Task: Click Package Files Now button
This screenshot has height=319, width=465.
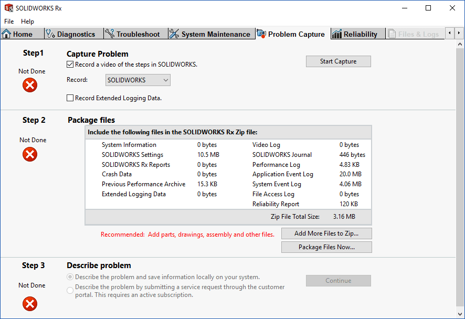Action: pos(326,247)
